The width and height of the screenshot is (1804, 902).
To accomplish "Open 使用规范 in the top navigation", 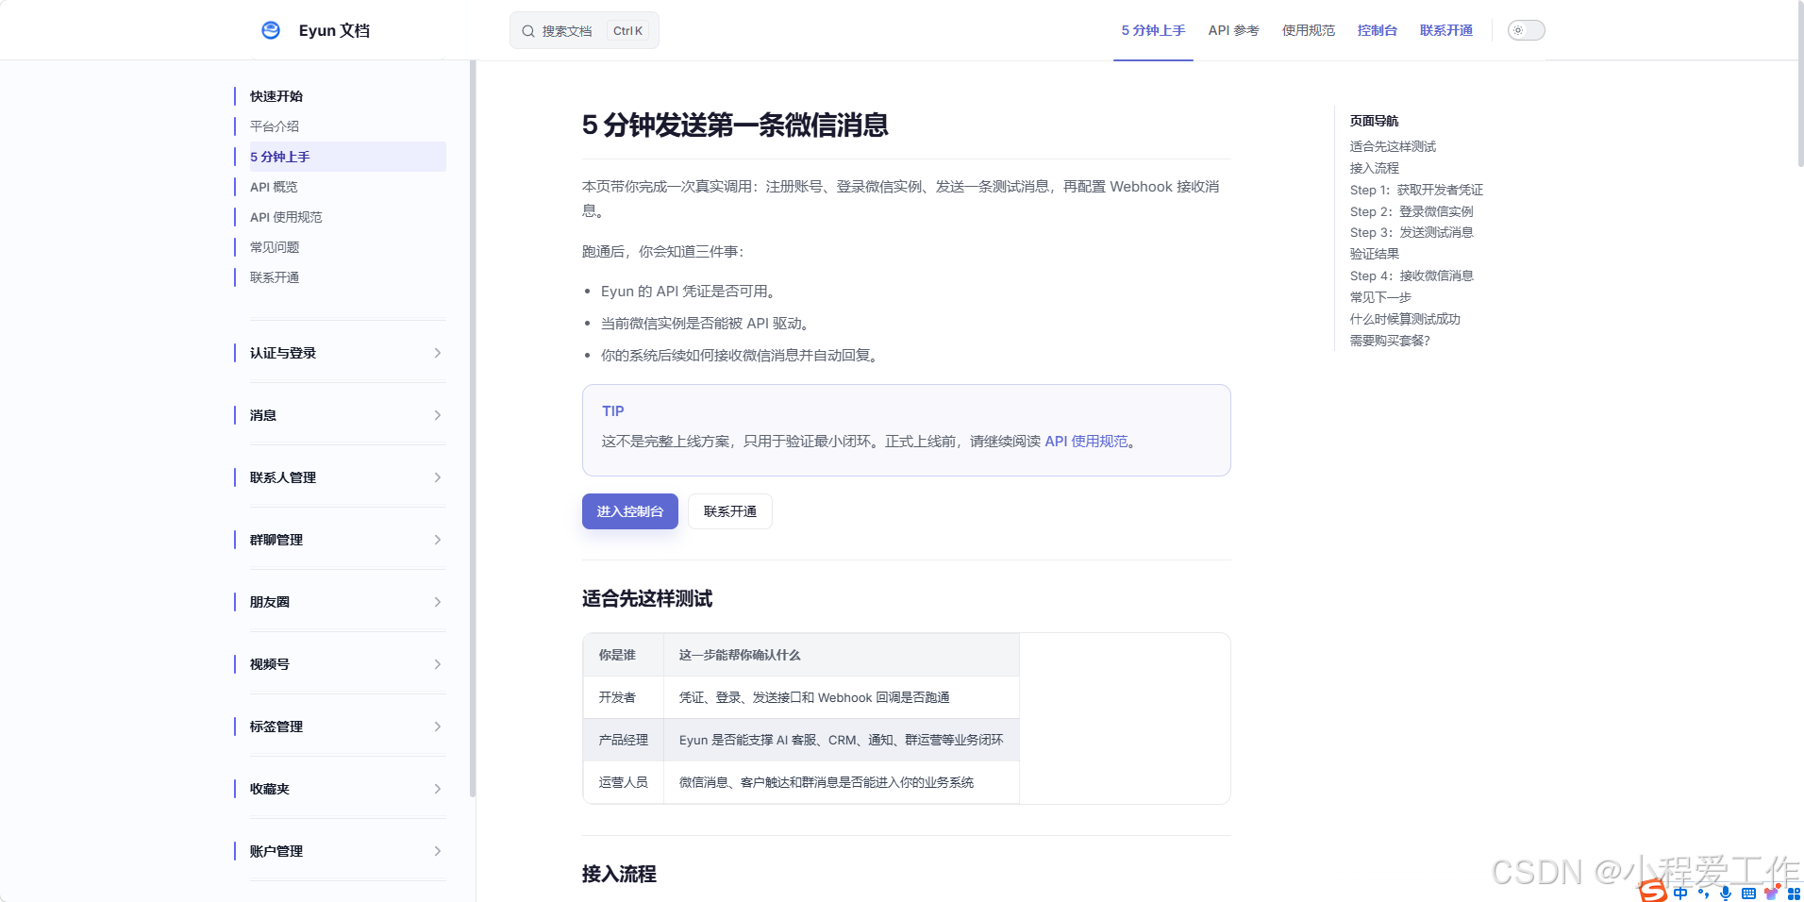I will click(x=1308, y=30).
